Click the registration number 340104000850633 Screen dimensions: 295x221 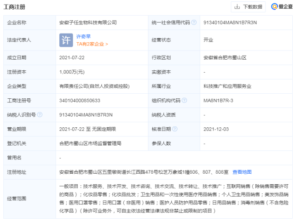pyautogui.click(x=80, y=101)
